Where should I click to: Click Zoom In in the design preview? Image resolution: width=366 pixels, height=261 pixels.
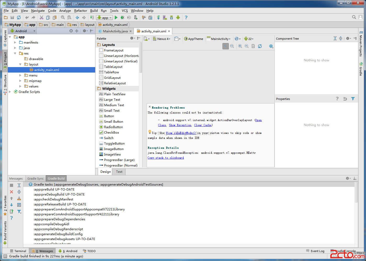click(x=240, y=46)
